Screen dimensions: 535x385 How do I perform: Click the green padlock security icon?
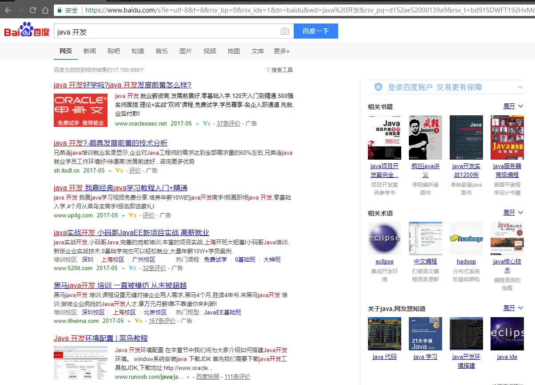[59, 10]
